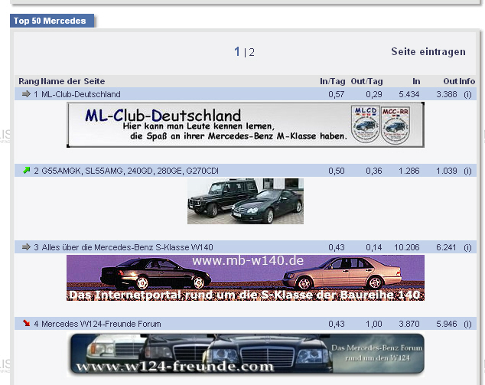Click the Out column header

point(451,81)
